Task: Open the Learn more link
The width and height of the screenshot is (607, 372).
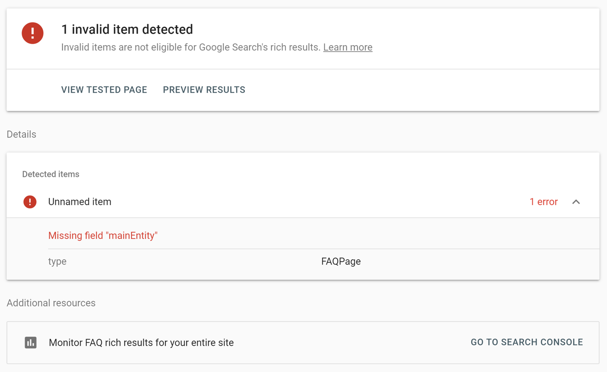Action: coord(348,47)
